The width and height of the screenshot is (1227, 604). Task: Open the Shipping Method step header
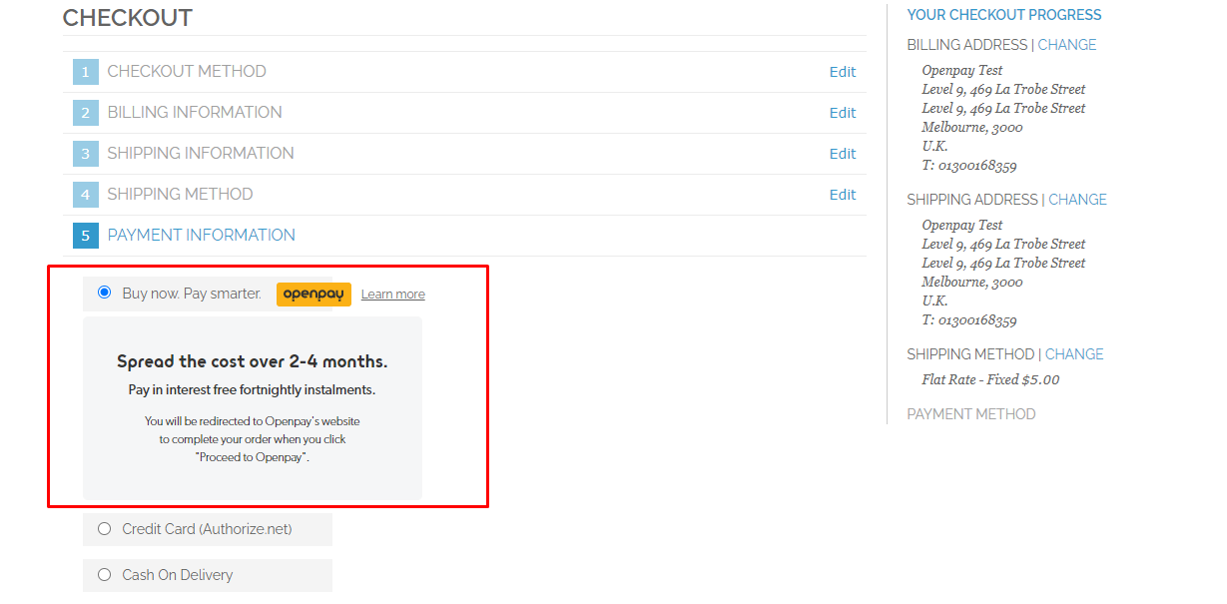click(x=180, y=195)
